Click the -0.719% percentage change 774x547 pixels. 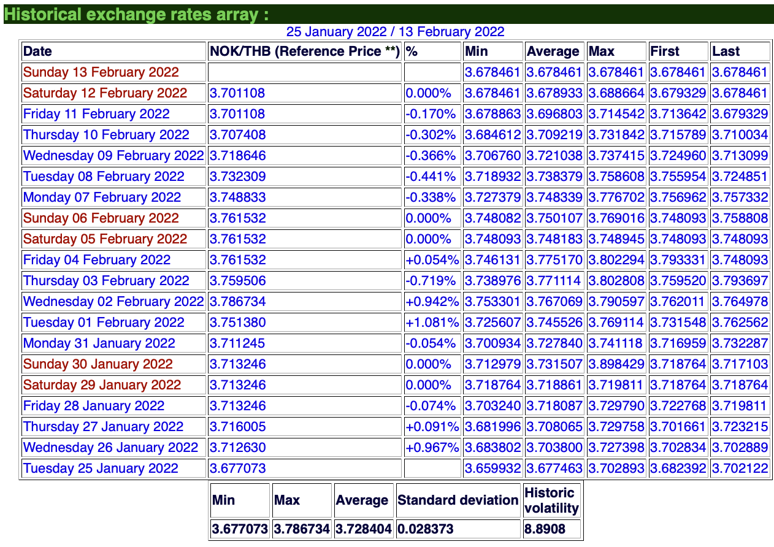point(431,281)
